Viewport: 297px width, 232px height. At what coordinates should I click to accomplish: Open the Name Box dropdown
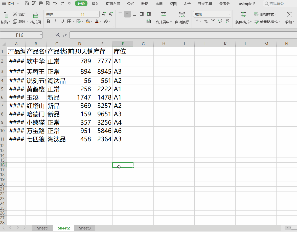pyautogui.click(x=41, y=35)
